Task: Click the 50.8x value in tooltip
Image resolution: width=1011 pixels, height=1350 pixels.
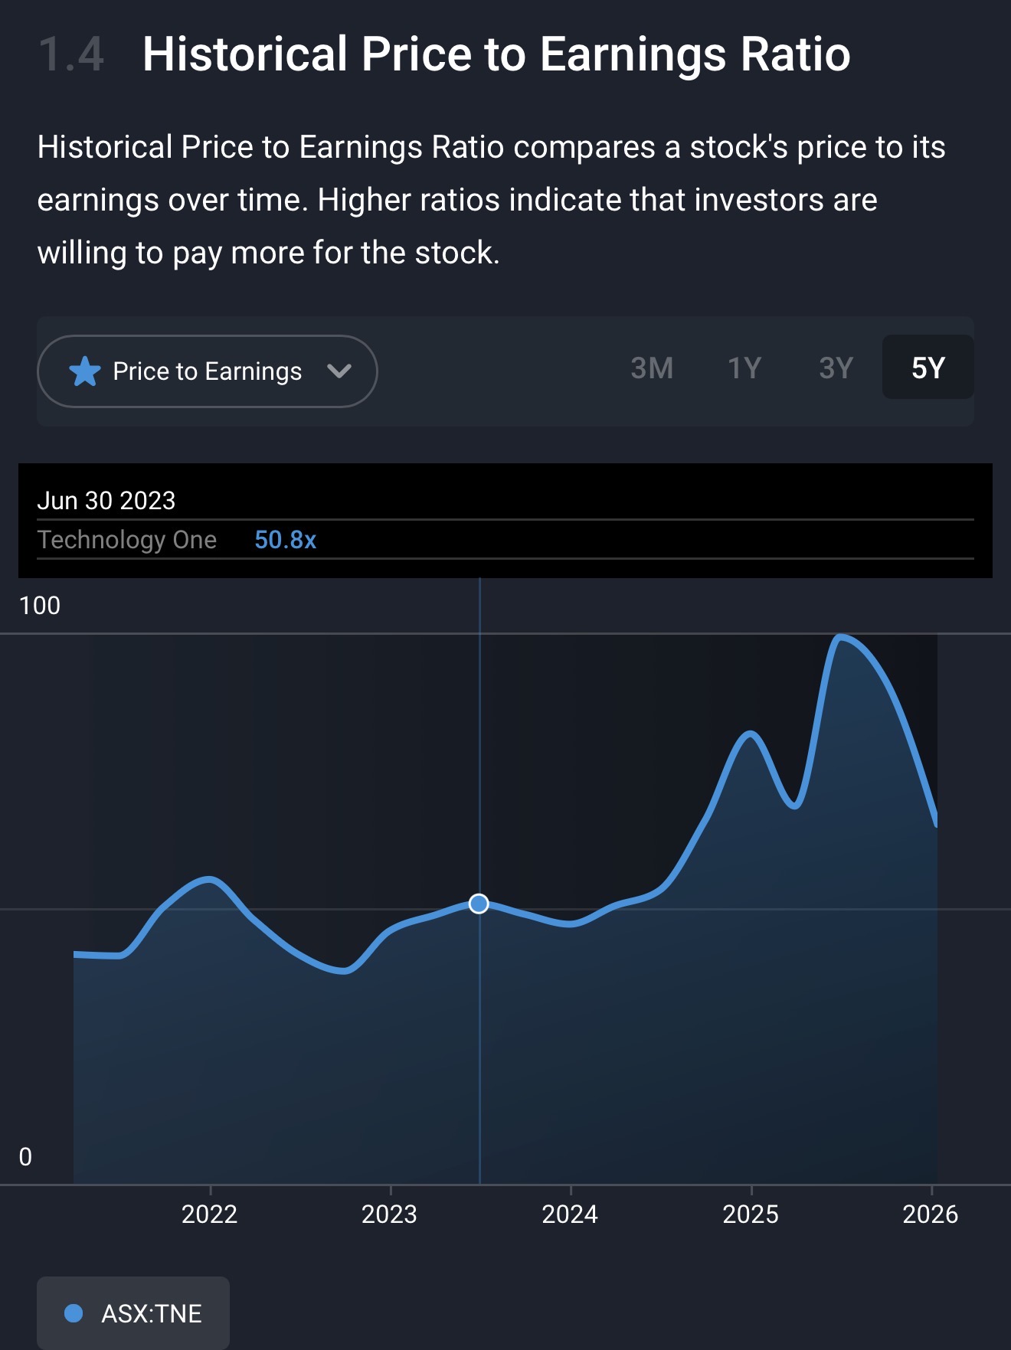Action: [x=285, y=540]
